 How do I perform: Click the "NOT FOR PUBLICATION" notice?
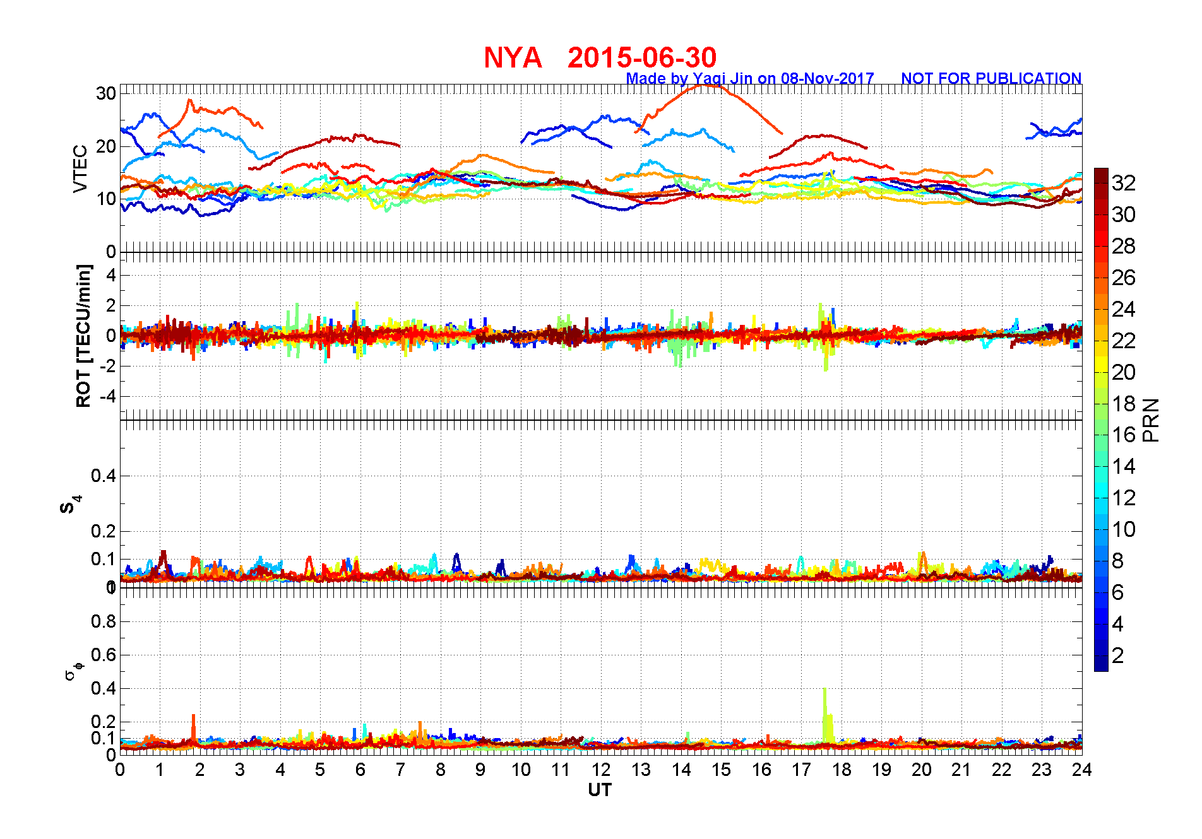[991, 78]
